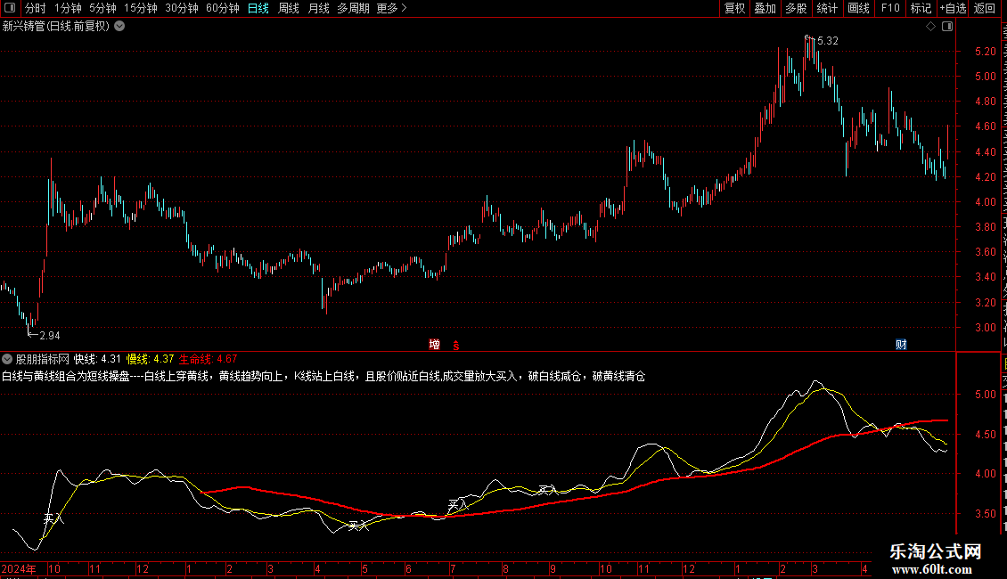Click the 返回 back button

pyautogui.click(x=984, y=8)
